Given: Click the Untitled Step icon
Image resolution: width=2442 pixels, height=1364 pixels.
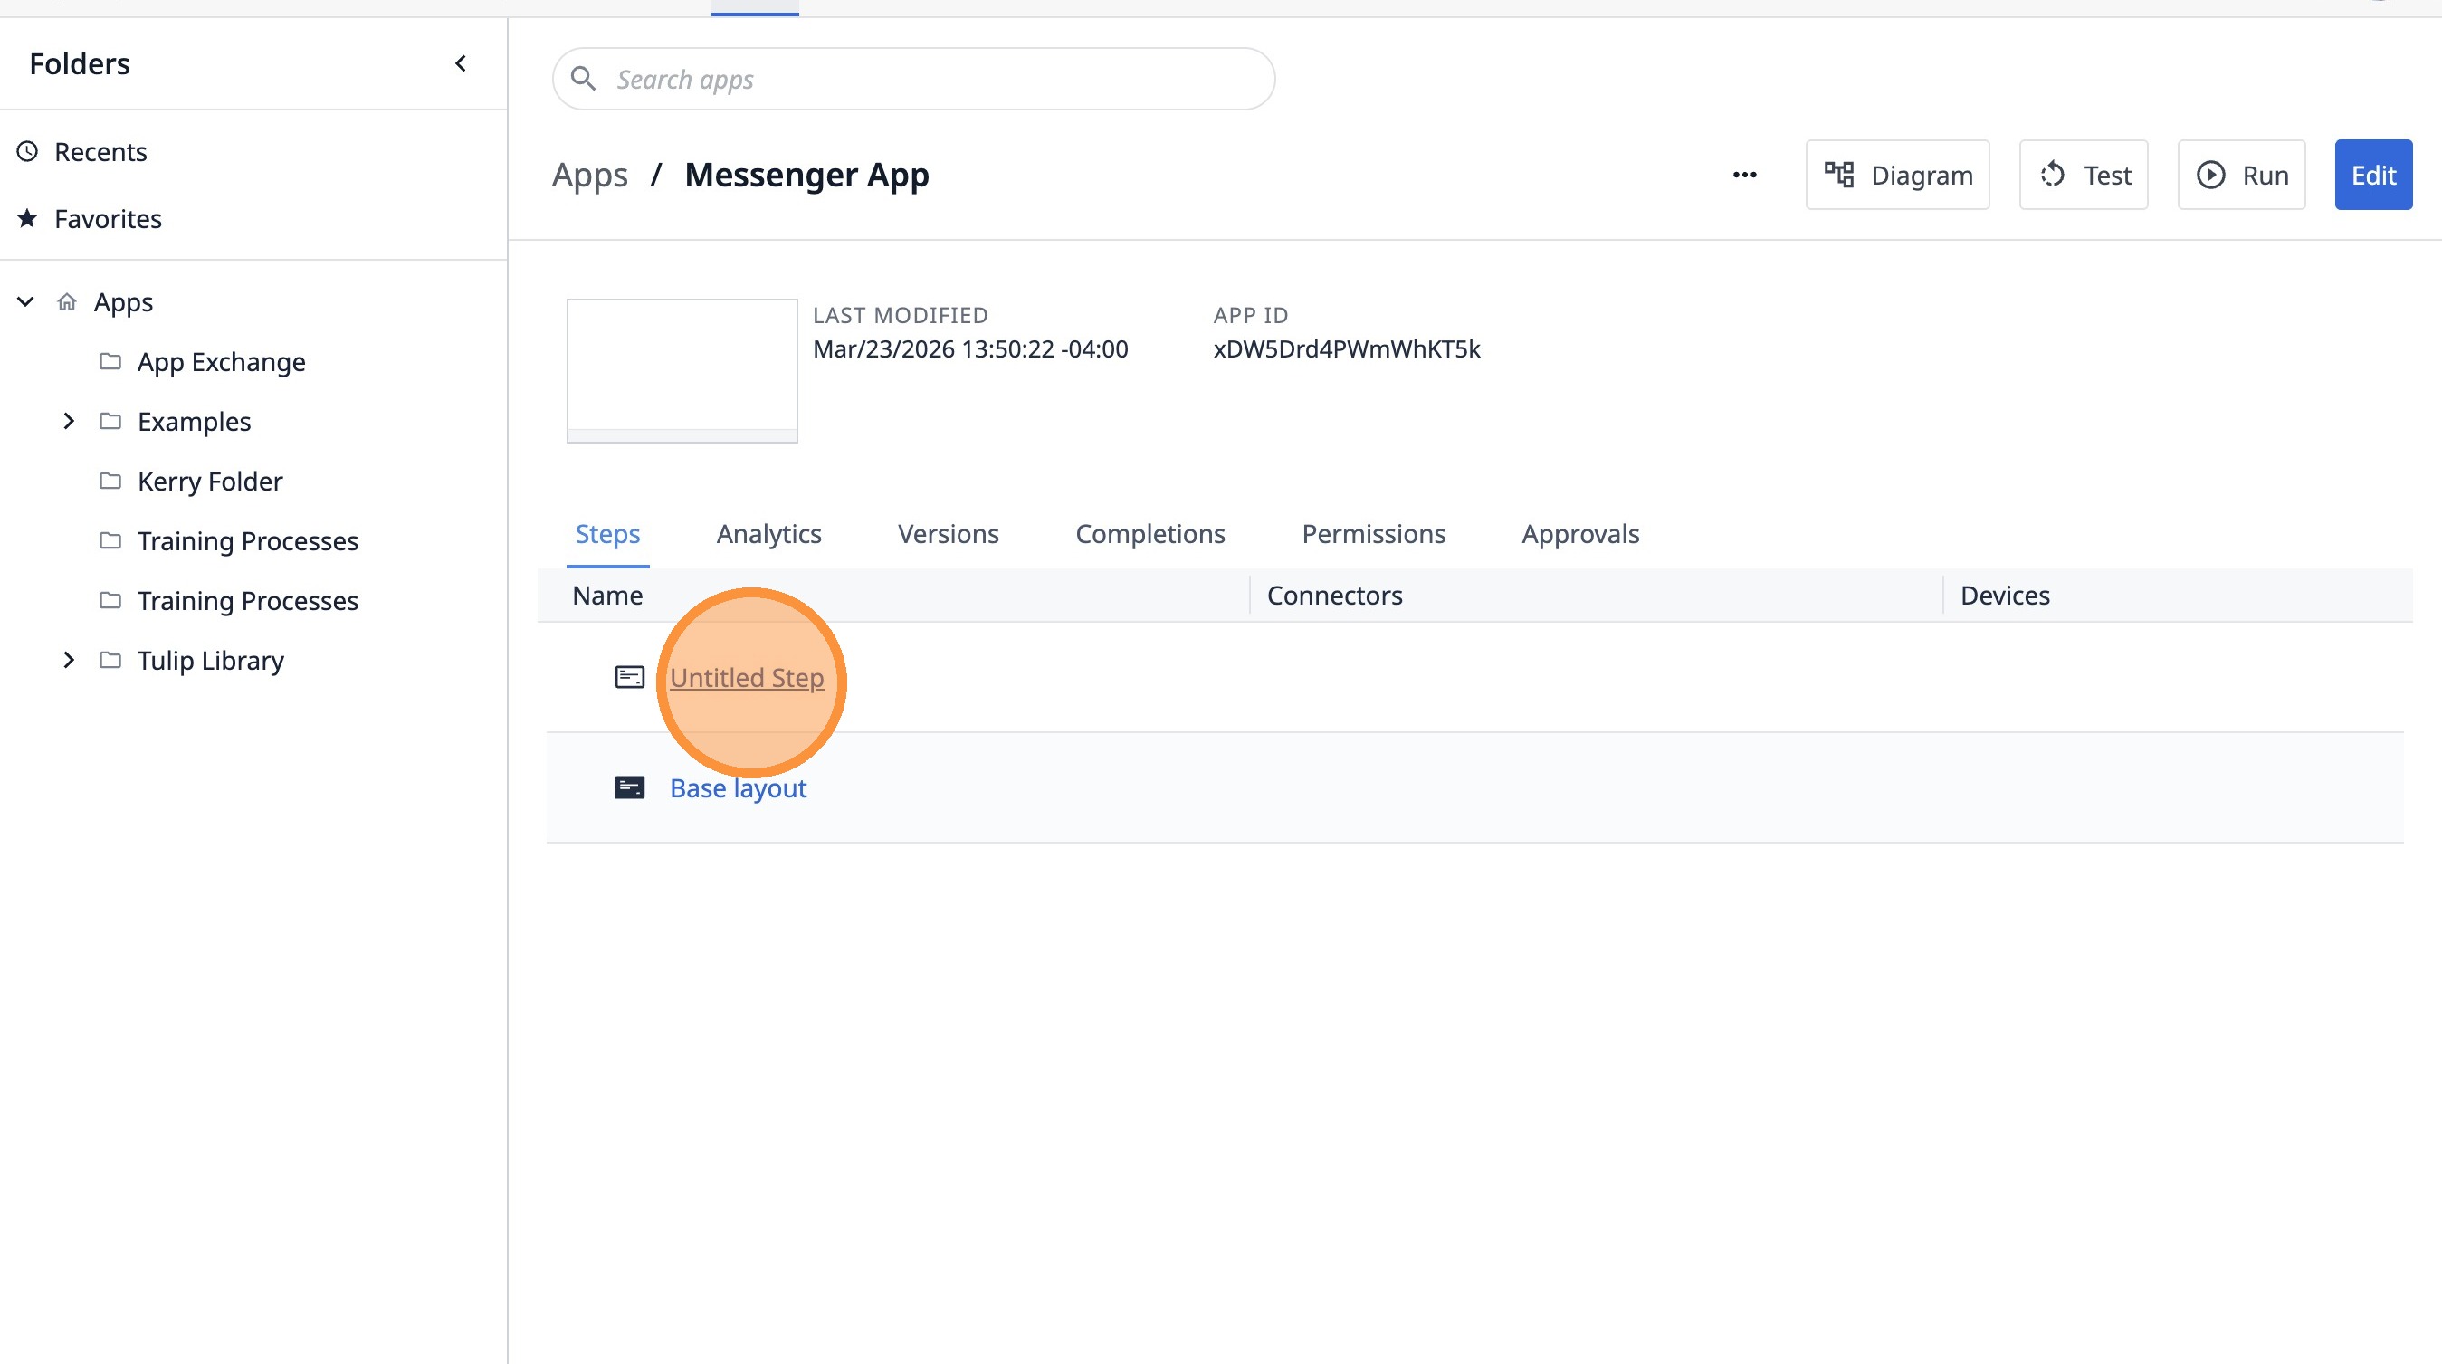Looking at the screenshot, I should pos(629,678).
